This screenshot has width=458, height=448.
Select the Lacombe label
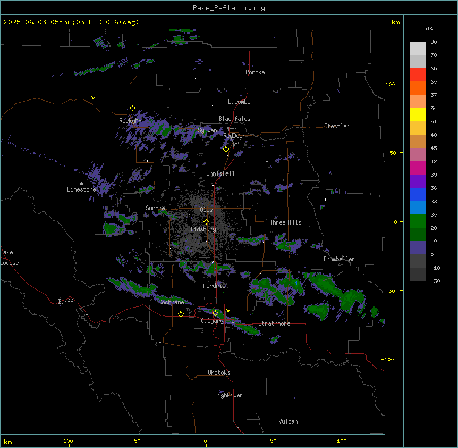pos(239,102)
